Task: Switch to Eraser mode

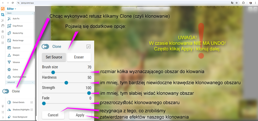Action: [x=79, y=57]
